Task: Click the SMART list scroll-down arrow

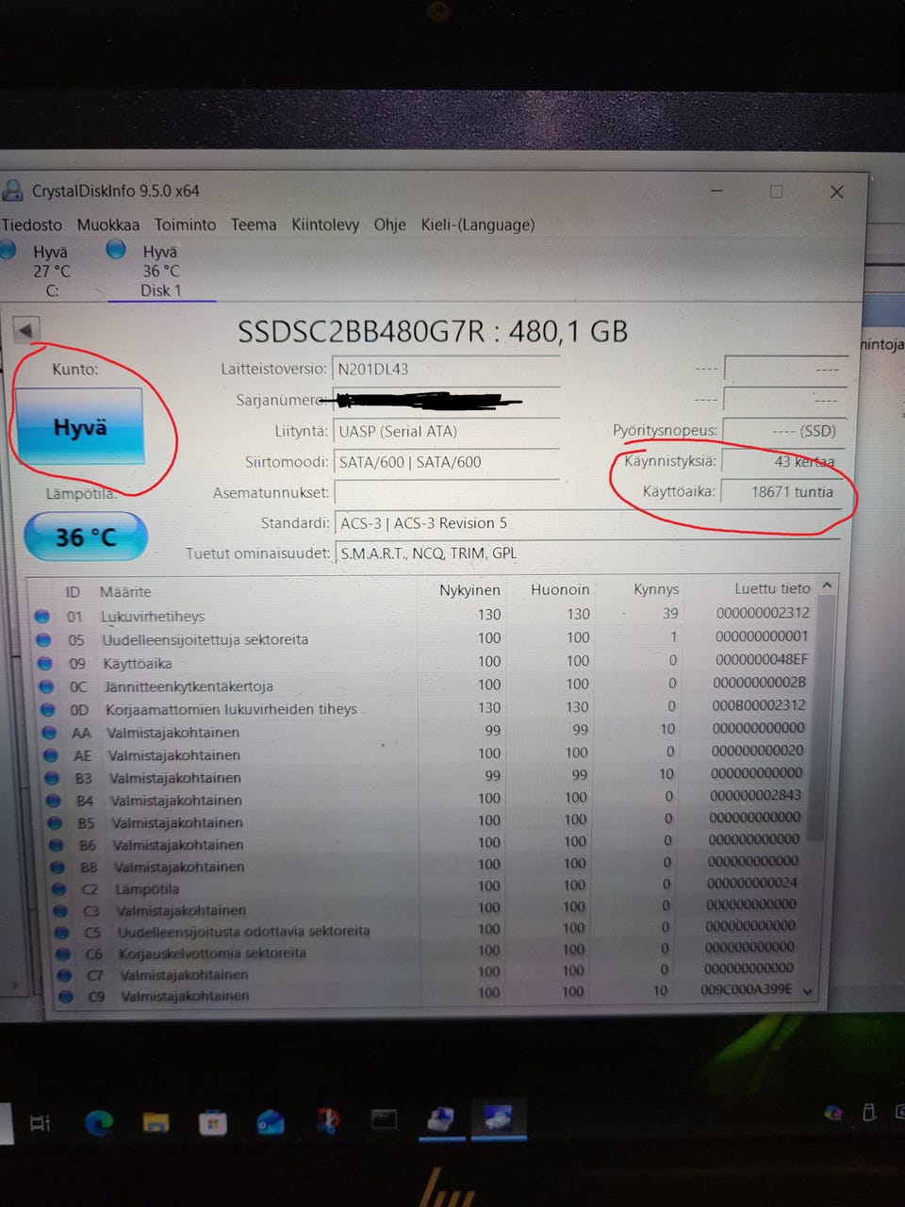Action: pos(807,991)
